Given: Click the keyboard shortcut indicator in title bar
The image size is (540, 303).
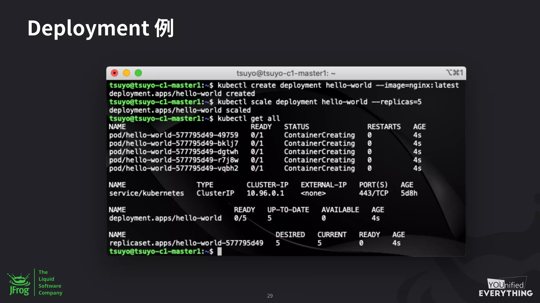Looking at the screenshot, I should tap(454, 73).
